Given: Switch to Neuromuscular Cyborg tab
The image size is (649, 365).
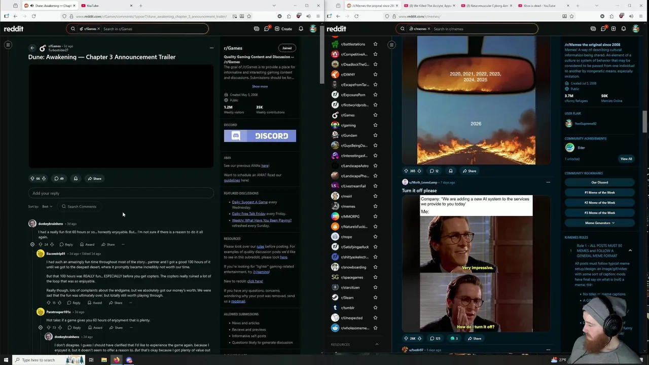Looking at the screenshot, I should 487,6.
